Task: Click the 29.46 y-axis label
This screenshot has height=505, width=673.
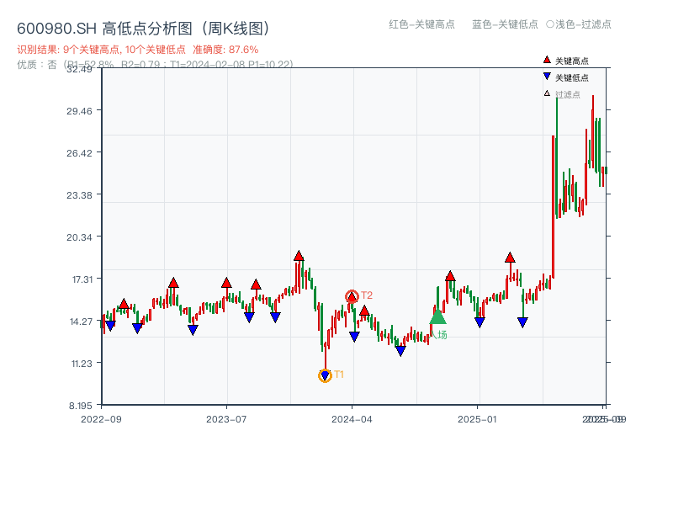Action: coord(79,111)
